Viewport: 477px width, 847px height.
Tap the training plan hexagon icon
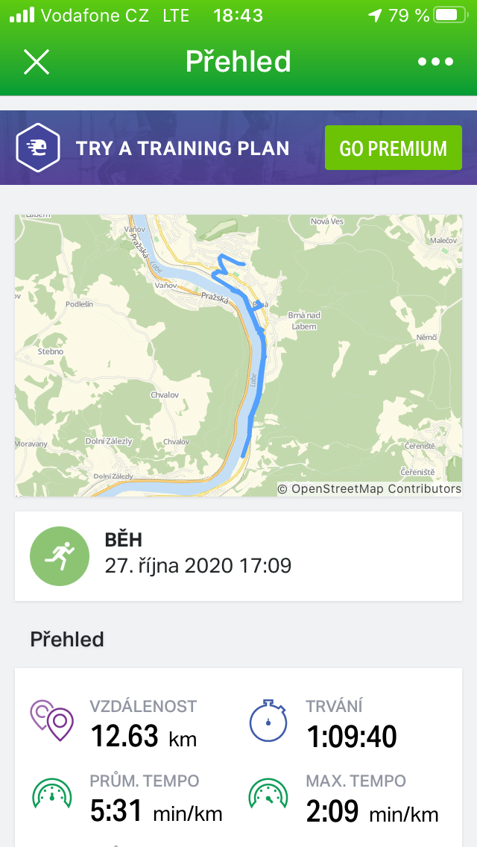(38, 148)
